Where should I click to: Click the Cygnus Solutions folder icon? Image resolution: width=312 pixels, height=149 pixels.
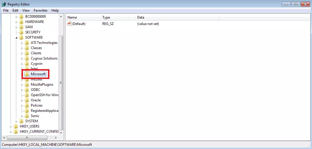[x=27, y=58]
